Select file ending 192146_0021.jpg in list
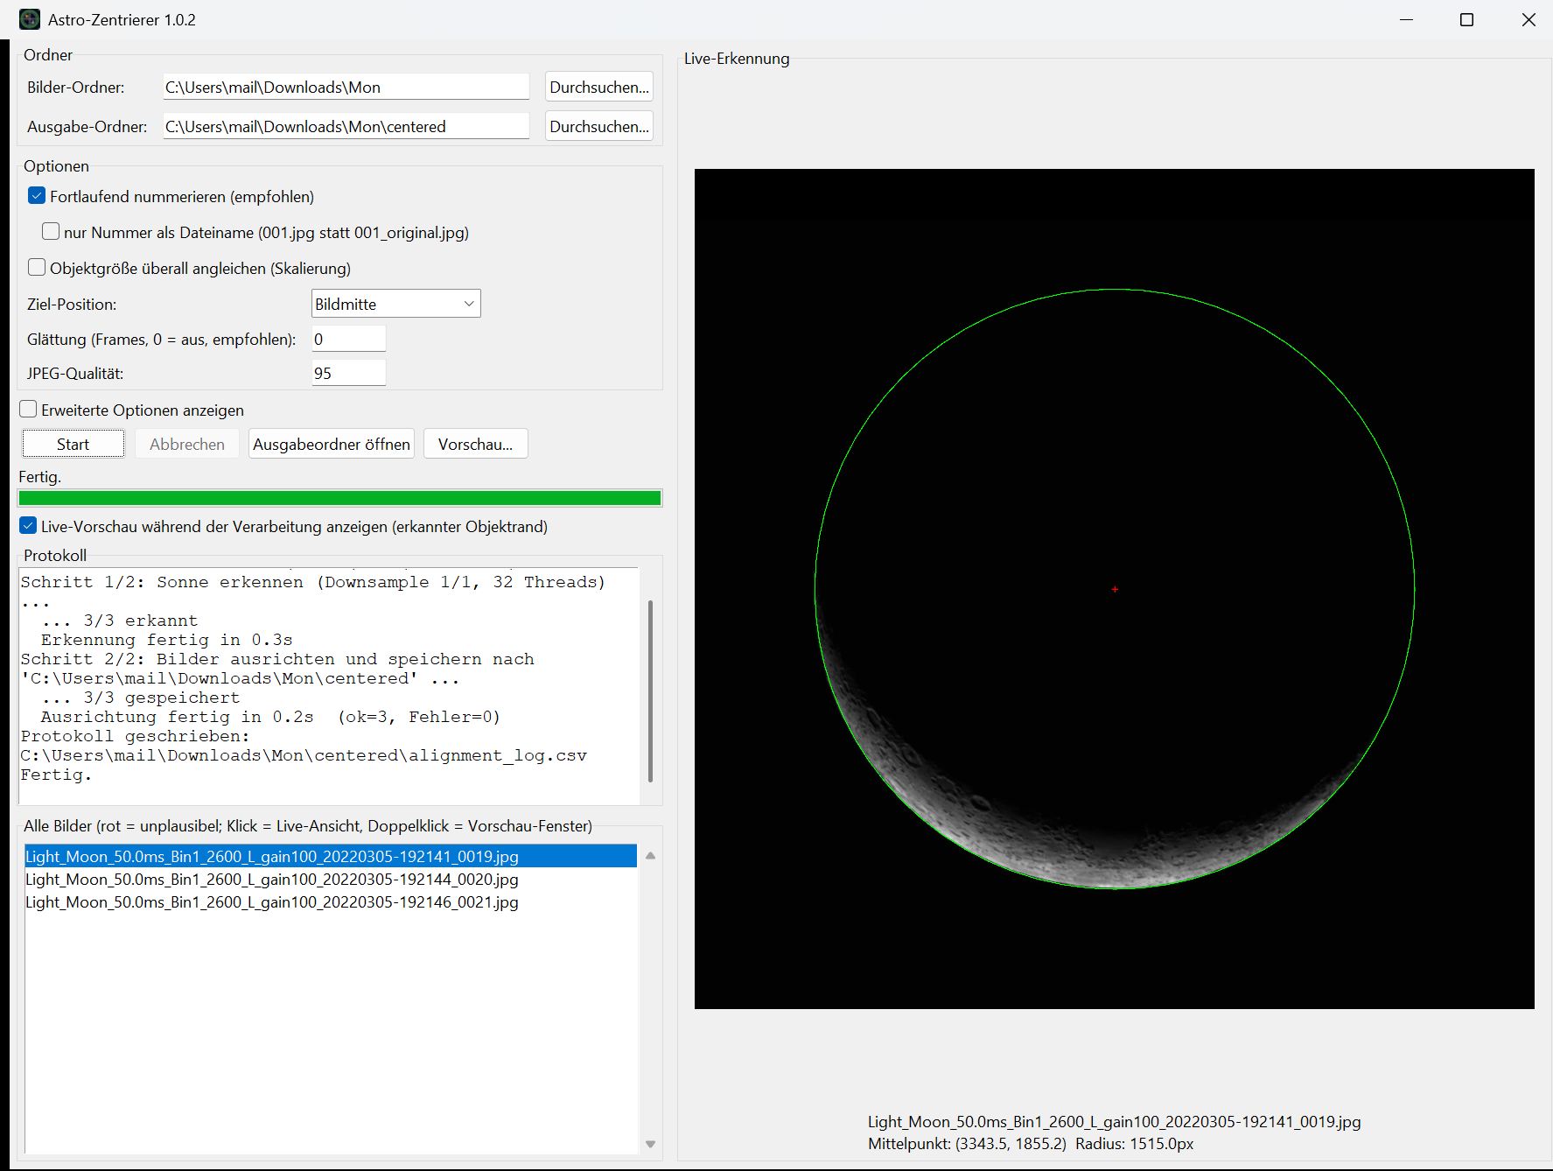The image size is (1553, 1171). click(x=331, y=901)
